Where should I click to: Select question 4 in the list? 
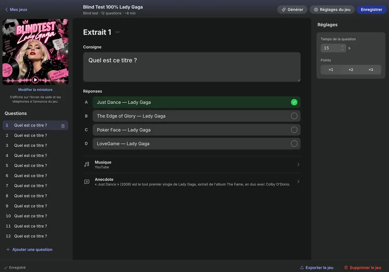(x=35, y=155)
